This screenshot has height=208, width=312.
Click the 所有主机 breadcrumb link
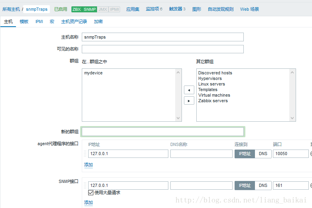point(11,9)
